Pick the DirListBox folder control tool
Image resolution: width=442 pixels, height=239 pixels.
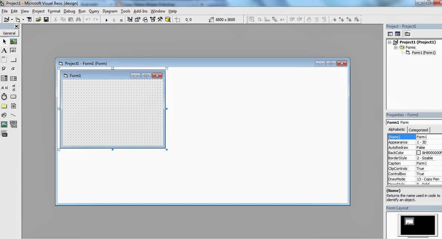[4, 106]
